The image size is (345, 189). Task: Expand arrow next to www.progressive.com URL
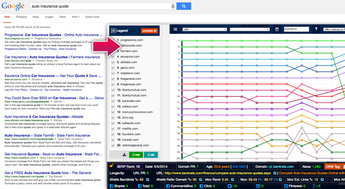32,38
